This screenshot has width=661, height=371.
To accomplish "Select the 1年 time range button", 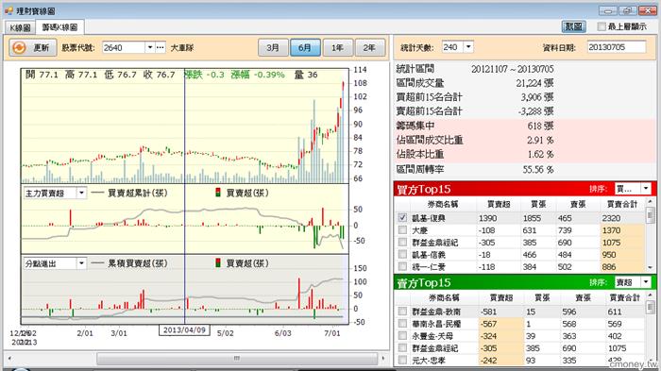I will (337, 47).
